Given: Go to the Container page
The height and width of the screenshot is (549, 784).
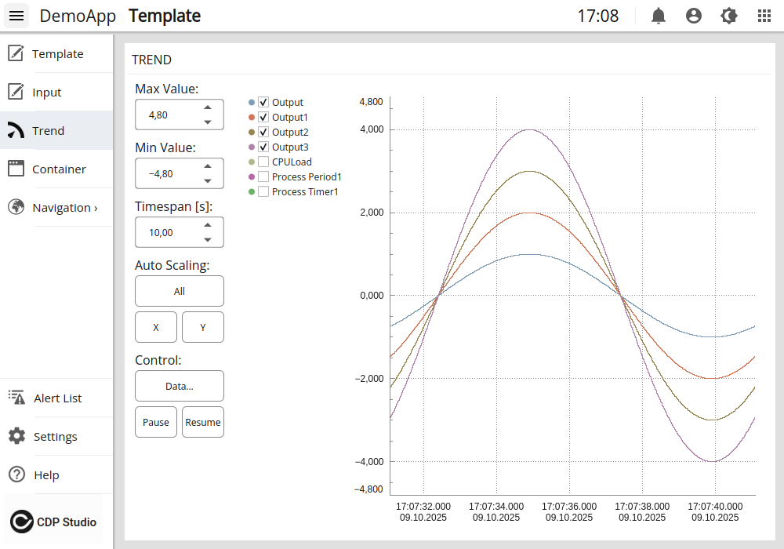Looking at the screenshot, I should [x=59, y=169].
